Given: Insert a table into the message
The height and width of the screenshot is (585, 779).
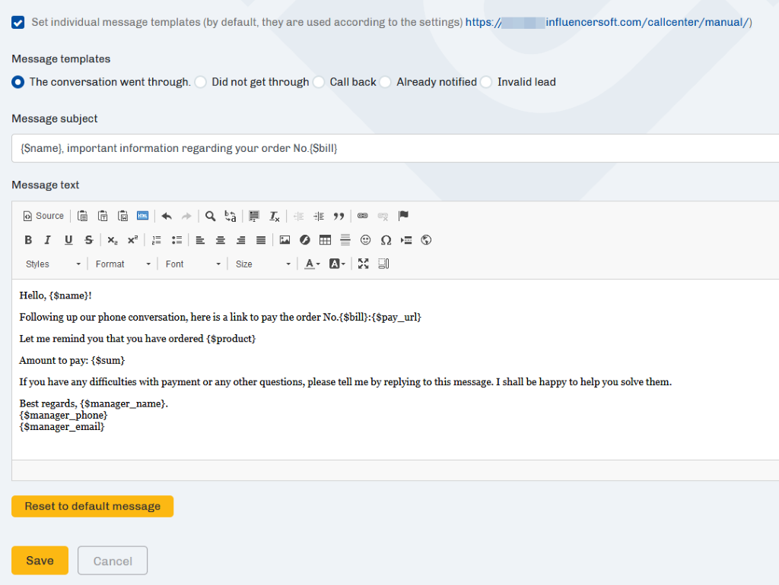Looking at the screenshot, I should click(325, 240).
